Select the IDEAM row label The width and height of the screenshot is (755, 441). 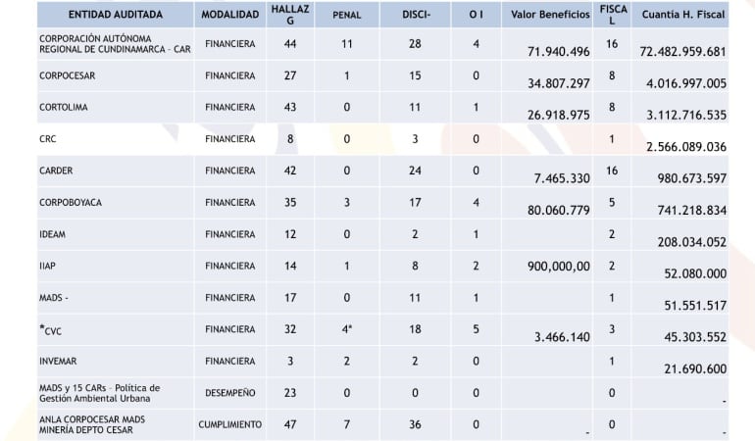point(54,234)
